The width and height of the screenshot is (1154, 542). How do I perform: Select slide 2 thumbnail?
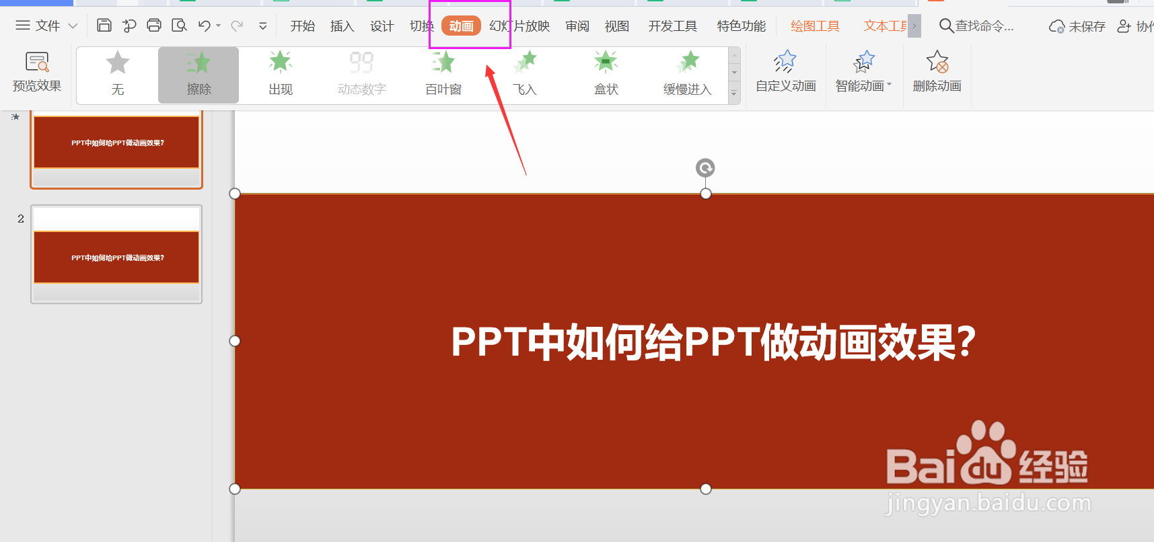click(x=116, y=254)
